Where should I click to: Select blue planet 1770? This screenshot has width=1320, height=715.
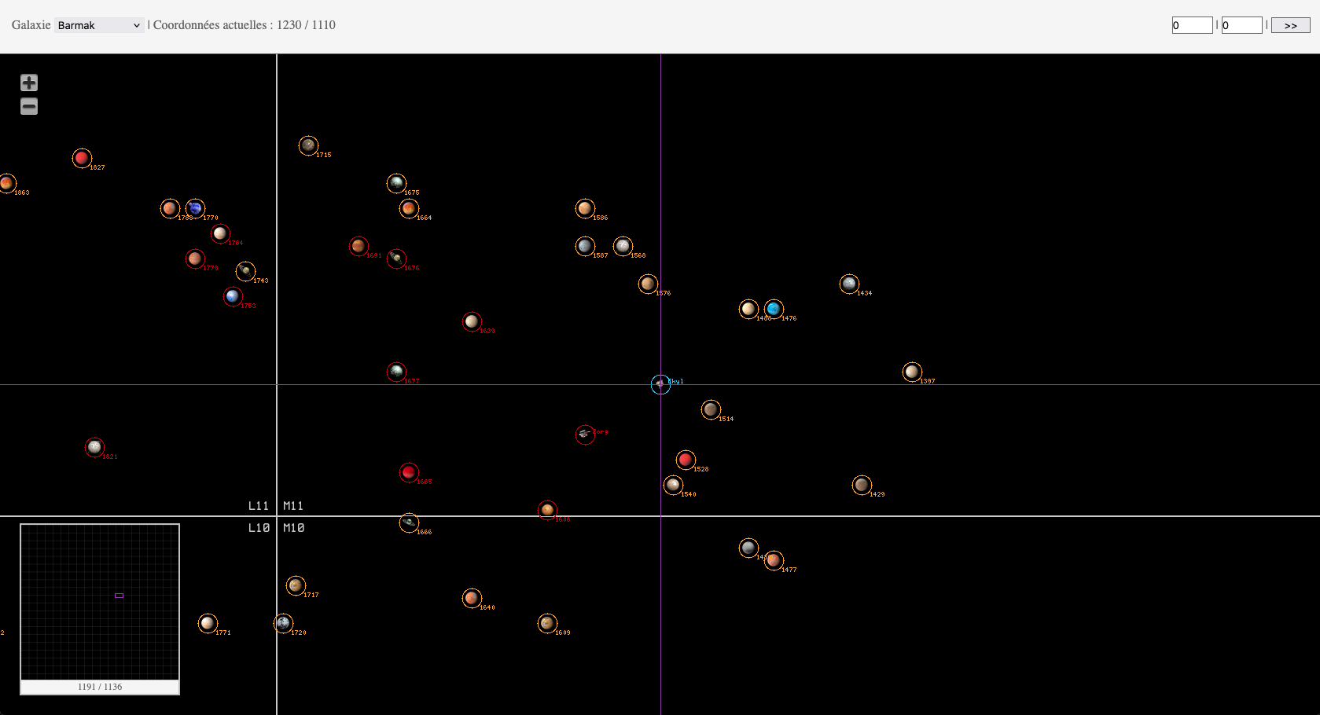click(195, 208)
